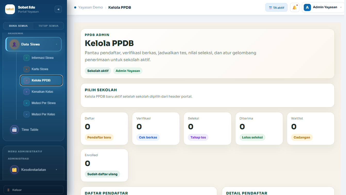Click the Verifikasi stat card

[156, 129]
